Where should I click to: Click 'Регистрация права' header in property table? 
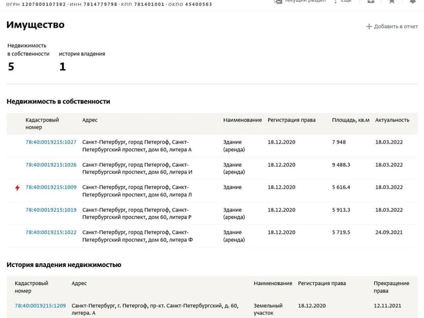pos(291,120)
